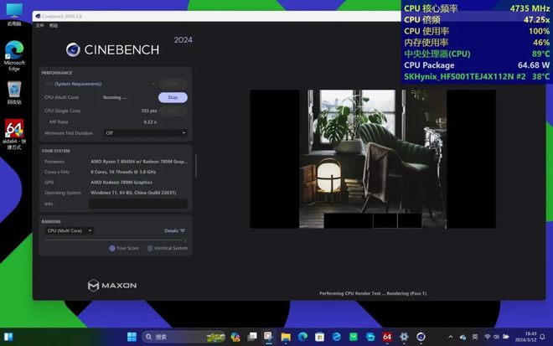Click the rendered room preview image
Viewport: 553px width, 346px height.
pos(373,158)
